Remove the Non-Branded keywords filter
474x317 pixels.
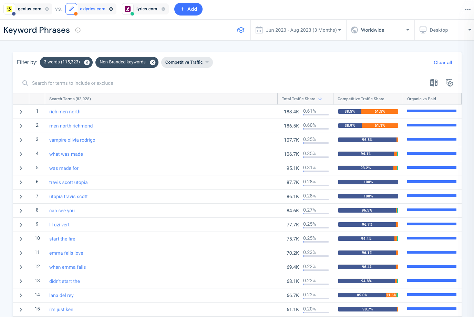[153, 62]
